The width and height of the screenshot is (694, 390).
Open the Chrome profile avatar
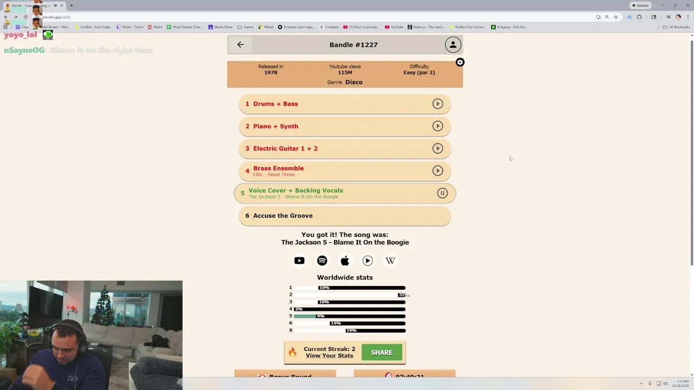[678, 17]
